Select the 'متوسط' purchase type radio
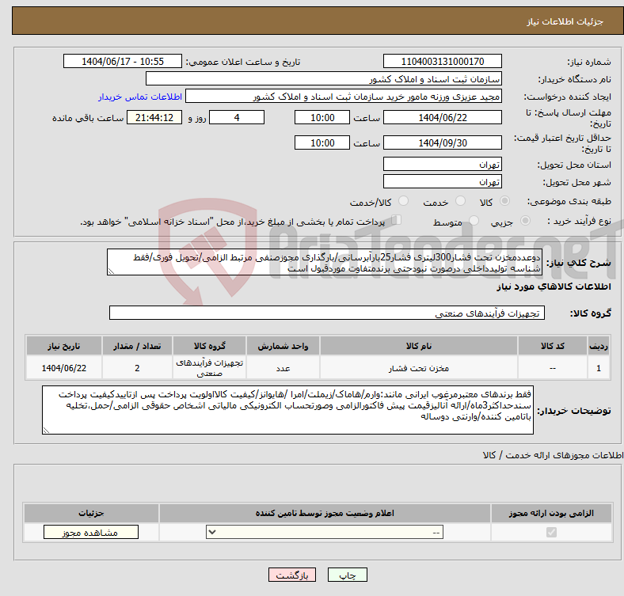This screenshot has height=596, width=624. (x=475, y=222)
